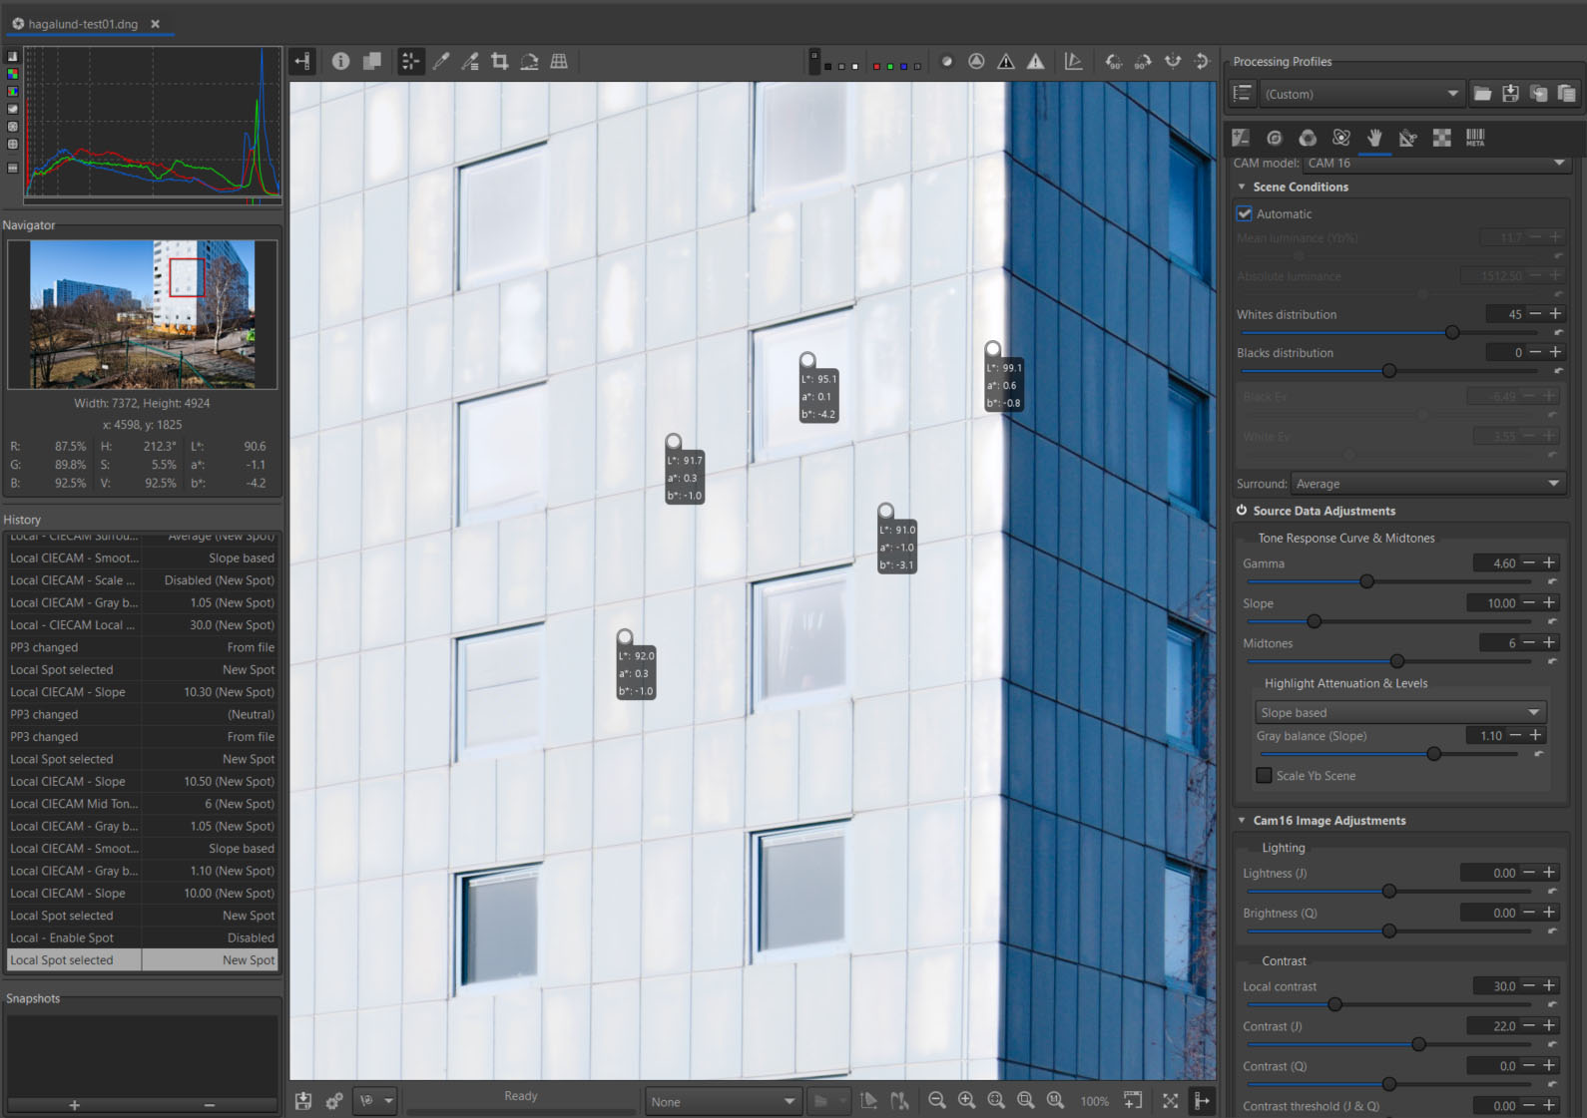Enable the Scale Yb Scene checkbox
1587x1118 pixels.
[x=1264, y=776]
